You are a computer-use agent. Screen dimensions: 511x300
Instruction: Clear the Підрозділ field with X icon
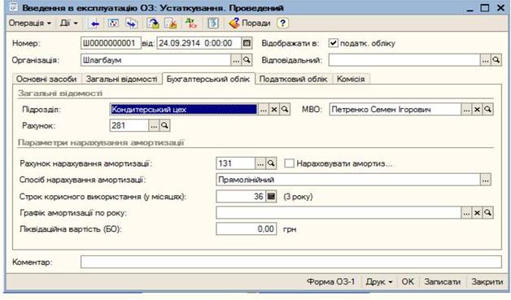(x=274, y=110)
